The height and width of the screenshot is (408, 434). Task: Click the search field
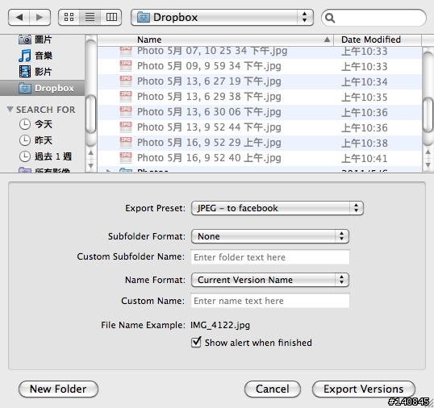click(373, 18)
